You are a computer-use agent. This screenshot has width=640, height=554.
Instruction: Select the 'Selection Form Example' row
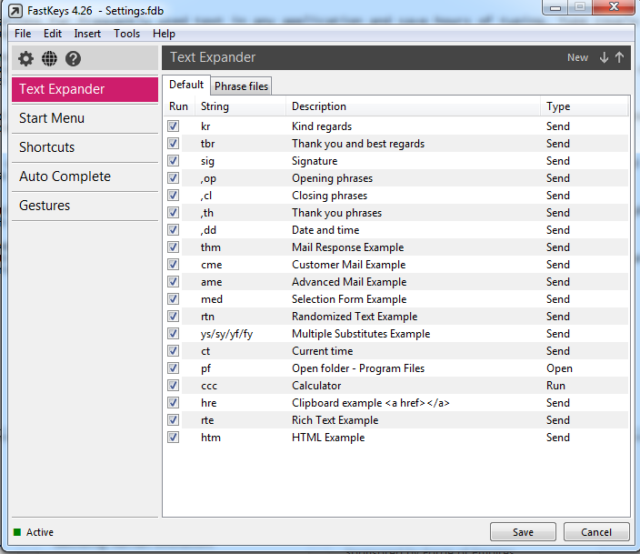point(396,299)
